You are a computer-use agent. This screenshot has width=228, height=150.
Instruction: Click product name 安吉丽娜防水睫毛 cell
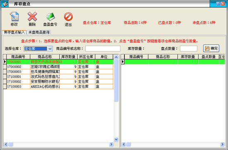tap(45, 82)
